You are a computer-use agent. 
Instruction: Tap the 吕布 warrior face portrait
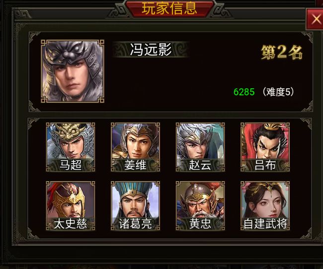coord(265,147)
